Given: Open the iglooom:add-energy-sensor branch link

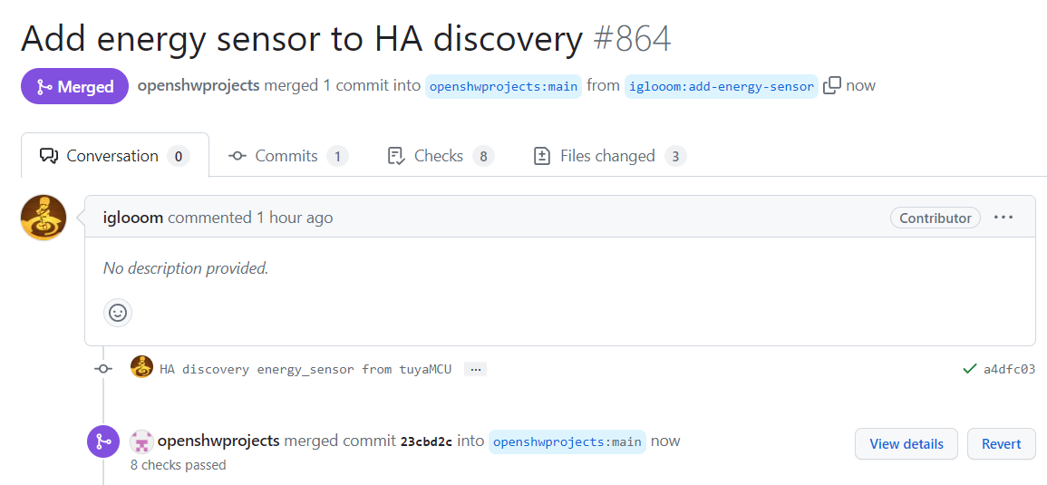Looking at the screenshot, I should (x=722, y=86).
